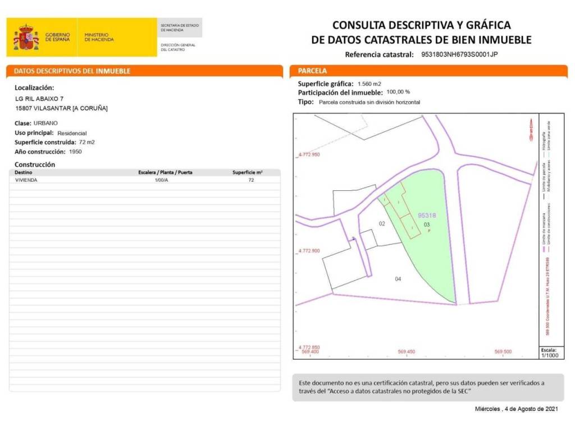Click the 'Límite de manzana' legend entry

click(x=544, y=228)
